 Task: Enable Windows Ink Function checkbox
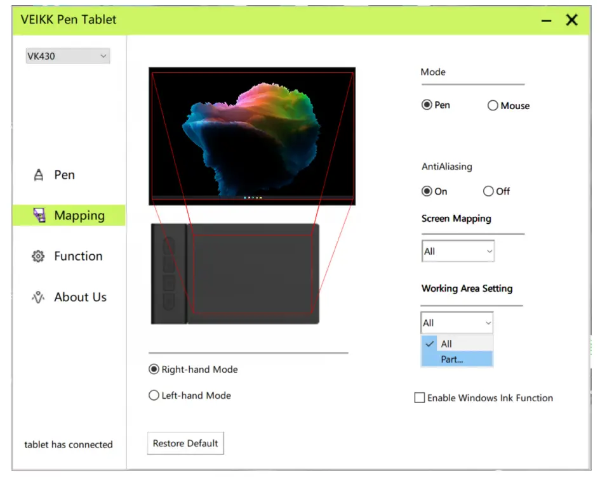420,397
